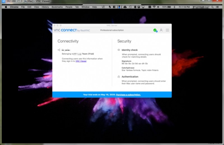This screenshot has height=145, width=224.
Task: Click the keyboard input menu bar icon
Action: point(150,7)
